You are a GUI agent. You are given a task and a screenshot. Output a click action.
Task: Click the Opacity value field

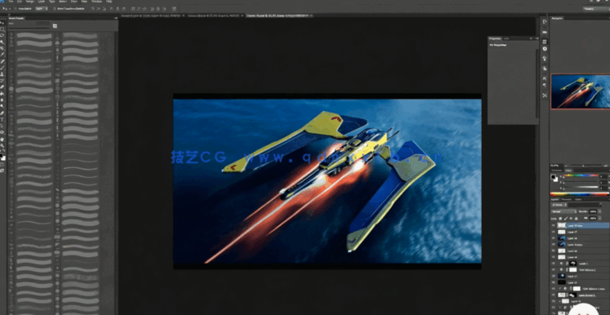coord(593,211)
